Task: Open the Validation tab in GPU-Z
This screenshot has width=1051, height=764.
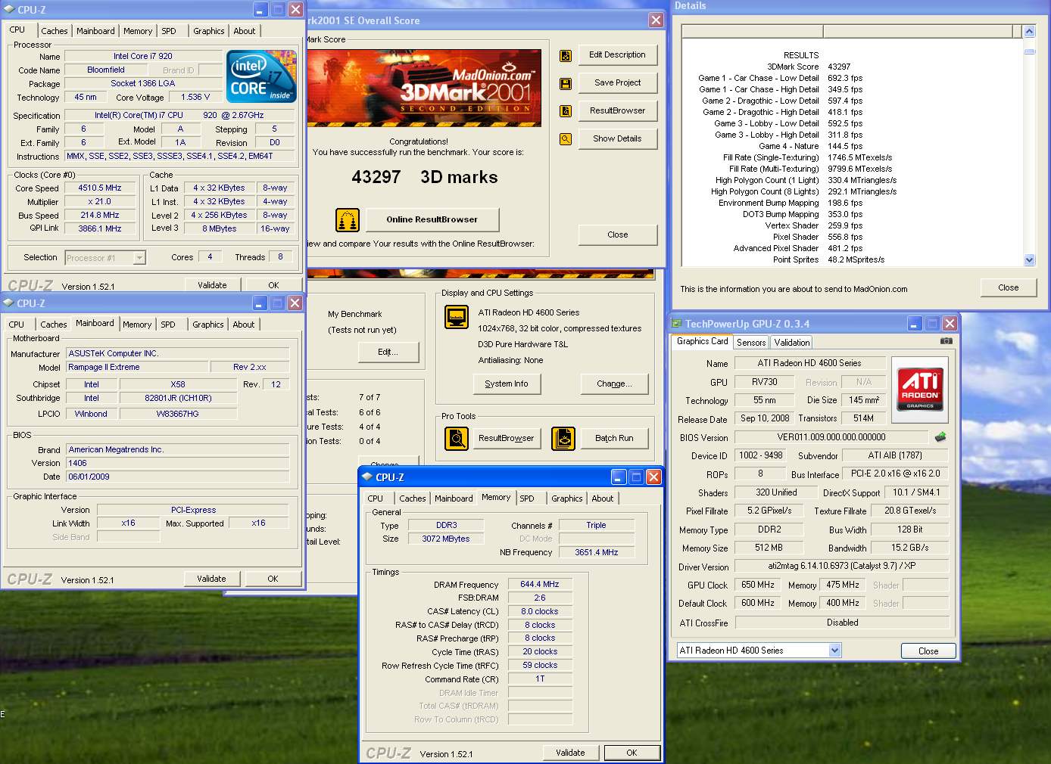Action: pyautogui.click(x=792, y=343)
